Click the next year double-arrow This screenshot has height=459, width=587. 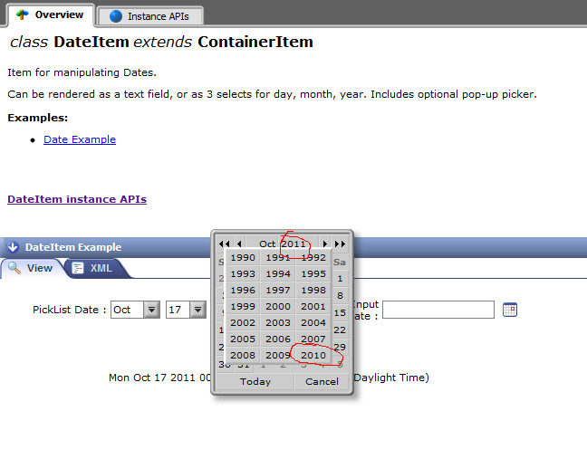(340, 244)
